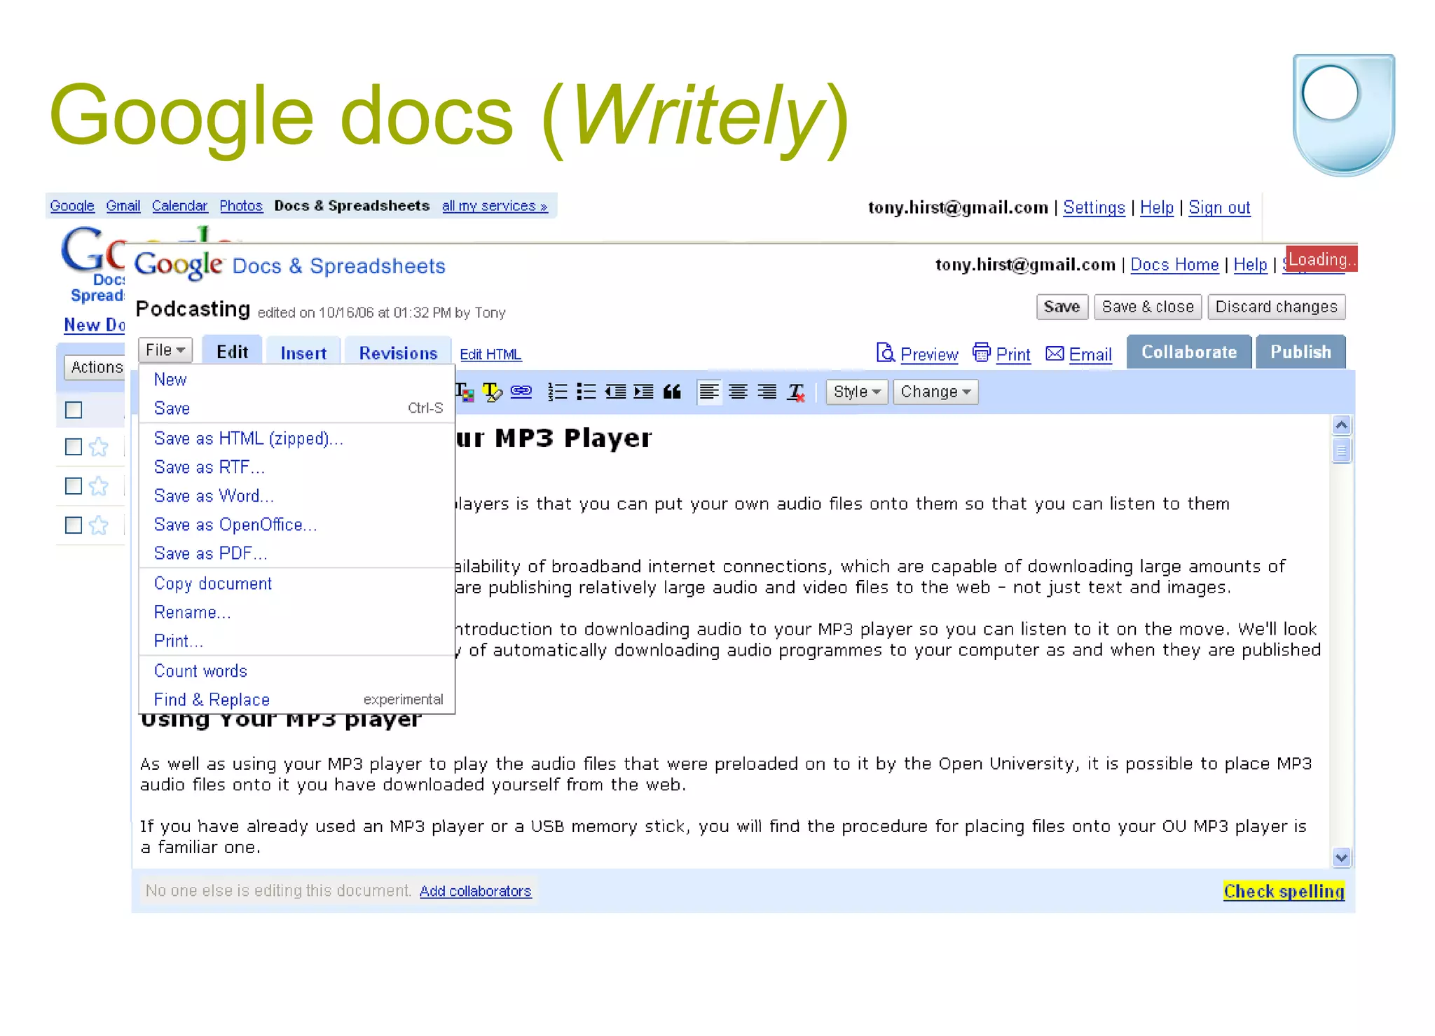This screenshot has width=1435, height=1036.
Task: Click the document scrollbar thumb
Action: [x=1341, y=450]
